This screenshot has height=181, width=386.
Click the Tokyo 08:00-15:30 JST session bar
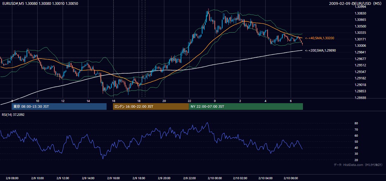click(x=59, y=106)
